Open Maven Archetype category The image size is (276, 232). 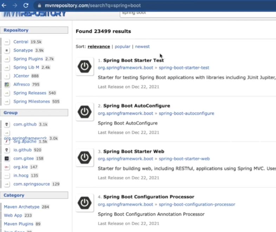pos(22,207)
